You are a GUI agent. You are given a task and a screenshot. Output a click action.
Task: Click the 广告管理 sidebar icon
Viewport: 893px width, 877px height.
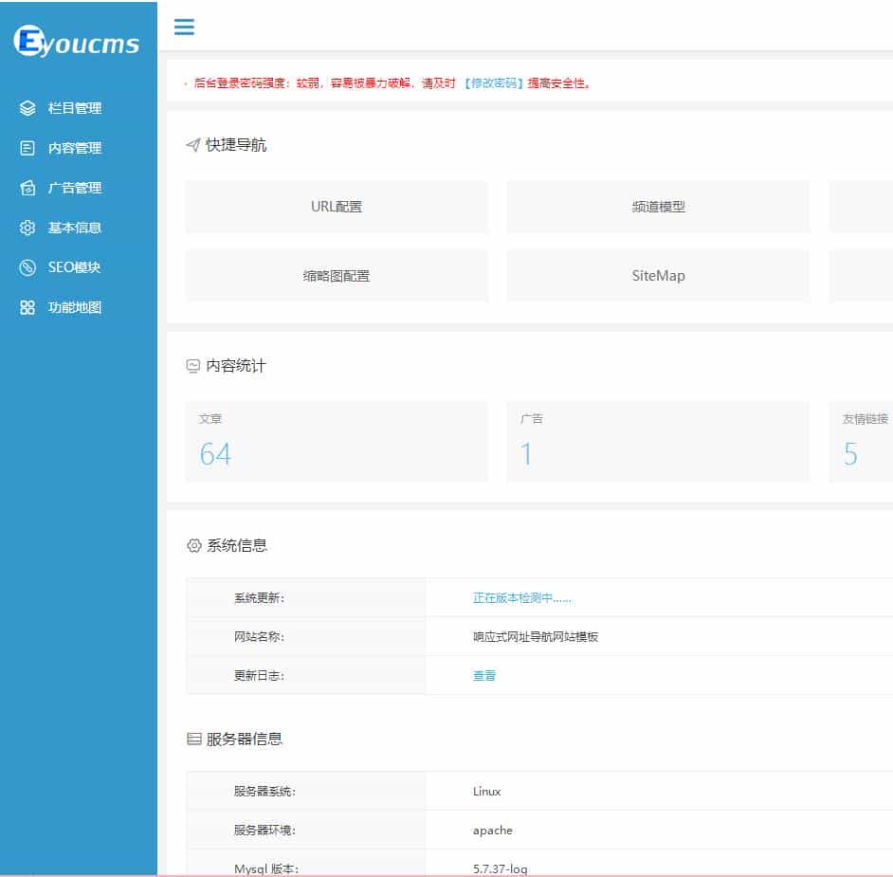coord(27,188)
